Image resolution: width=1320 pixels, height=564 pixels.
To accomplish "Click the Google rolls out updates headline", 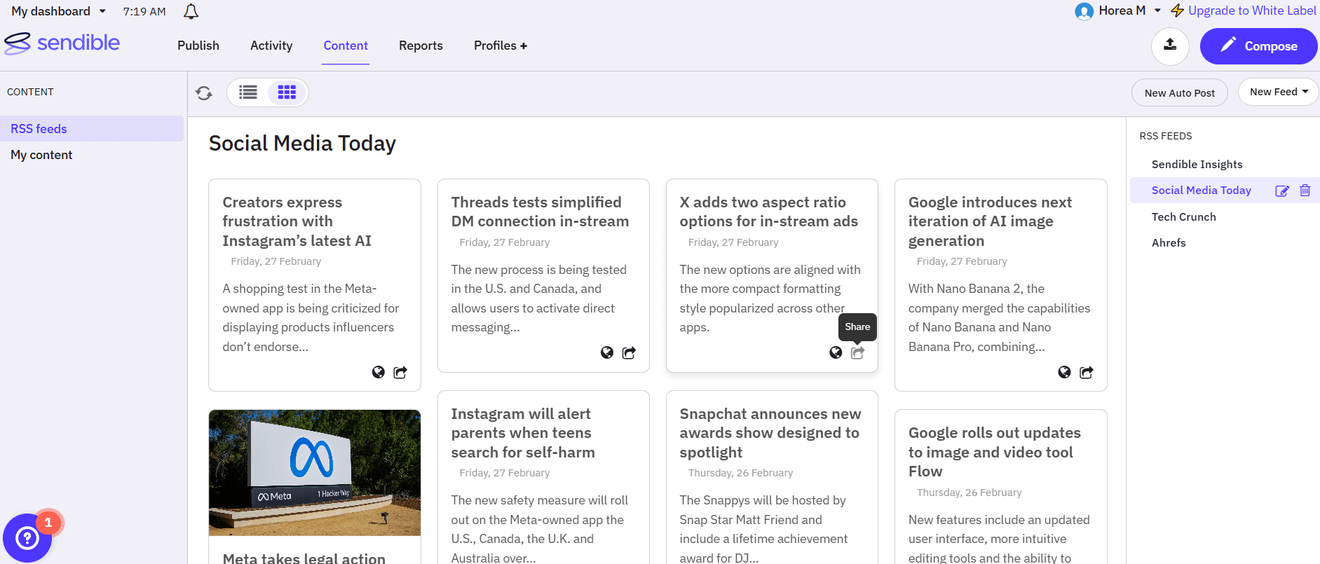I will tap(994, 452).
